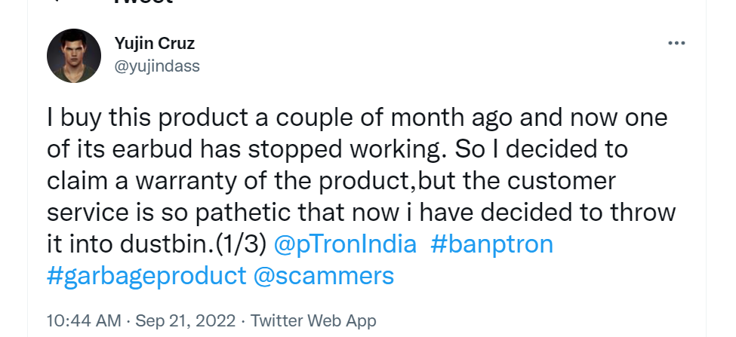Open the #garbageproduct hashtag
The height and width of the screenshot is (337, 736).
(x=146, y=276)
